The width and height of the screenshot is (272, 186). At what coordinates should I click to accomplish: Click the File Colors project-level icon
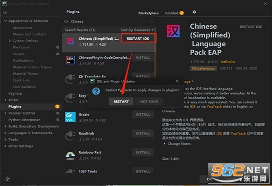[x=58, y=48]
